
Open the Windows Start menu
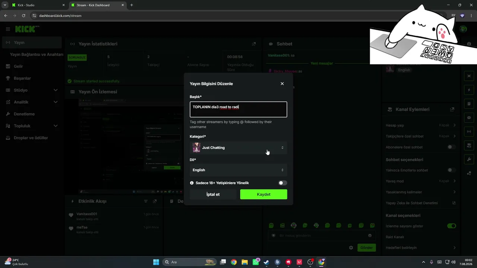[156, 262]
